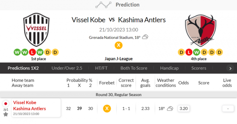Select the HT/FT tab

pyautogui.click(x=101, y=68)
